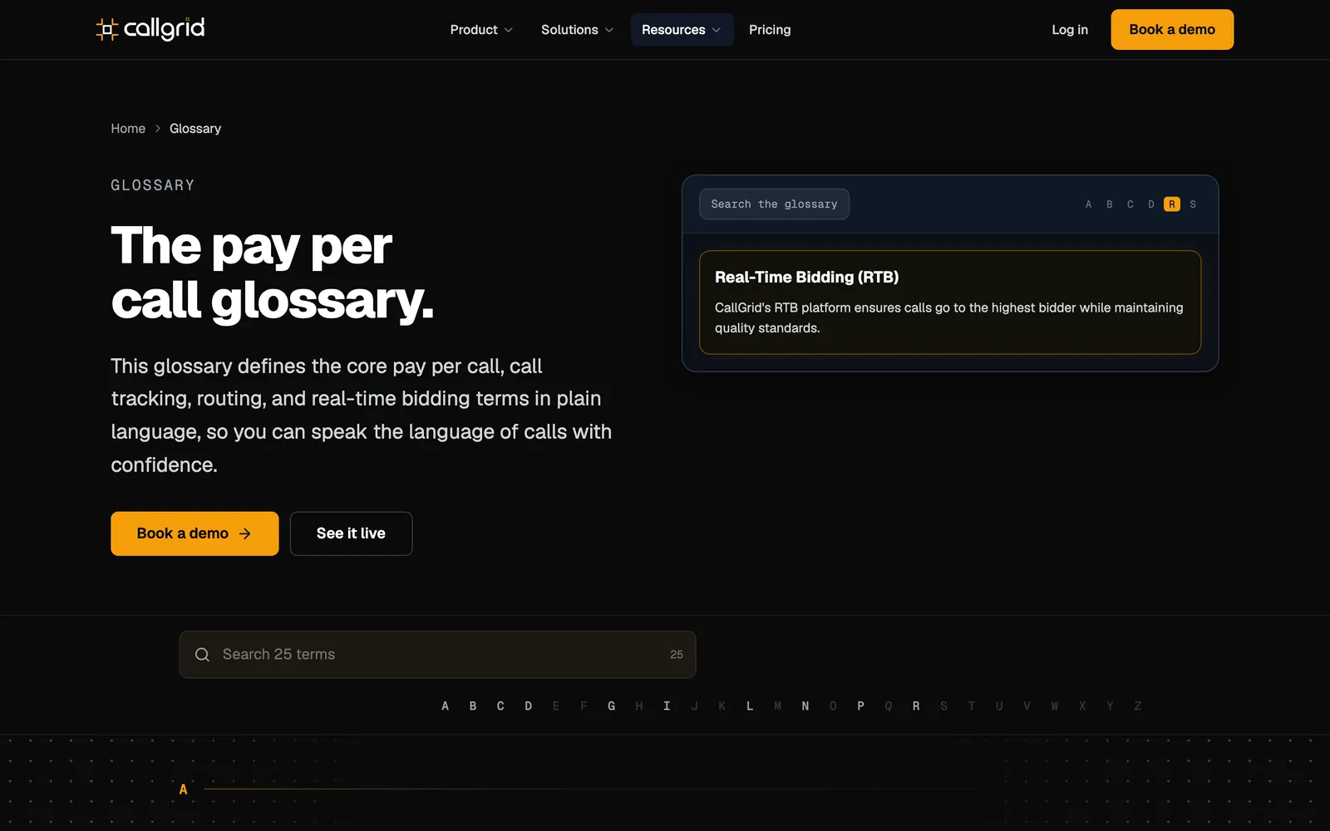Focus the Search 25 terms field
This screenshot has width=1330, height=831.
click(437, 655)
